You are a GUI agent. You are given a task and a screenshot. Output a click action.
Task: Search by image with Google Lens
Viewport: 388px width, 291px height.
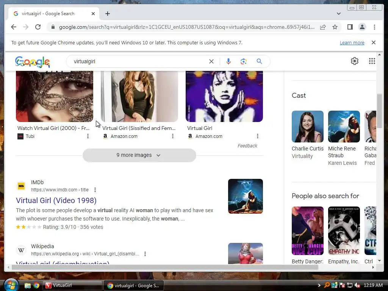coord(244,61)
